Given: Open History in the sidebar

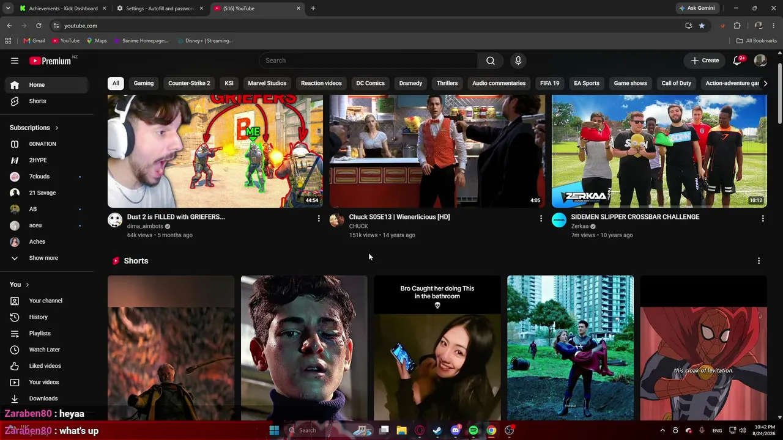Looking at the screenshot, I should 48,317.
